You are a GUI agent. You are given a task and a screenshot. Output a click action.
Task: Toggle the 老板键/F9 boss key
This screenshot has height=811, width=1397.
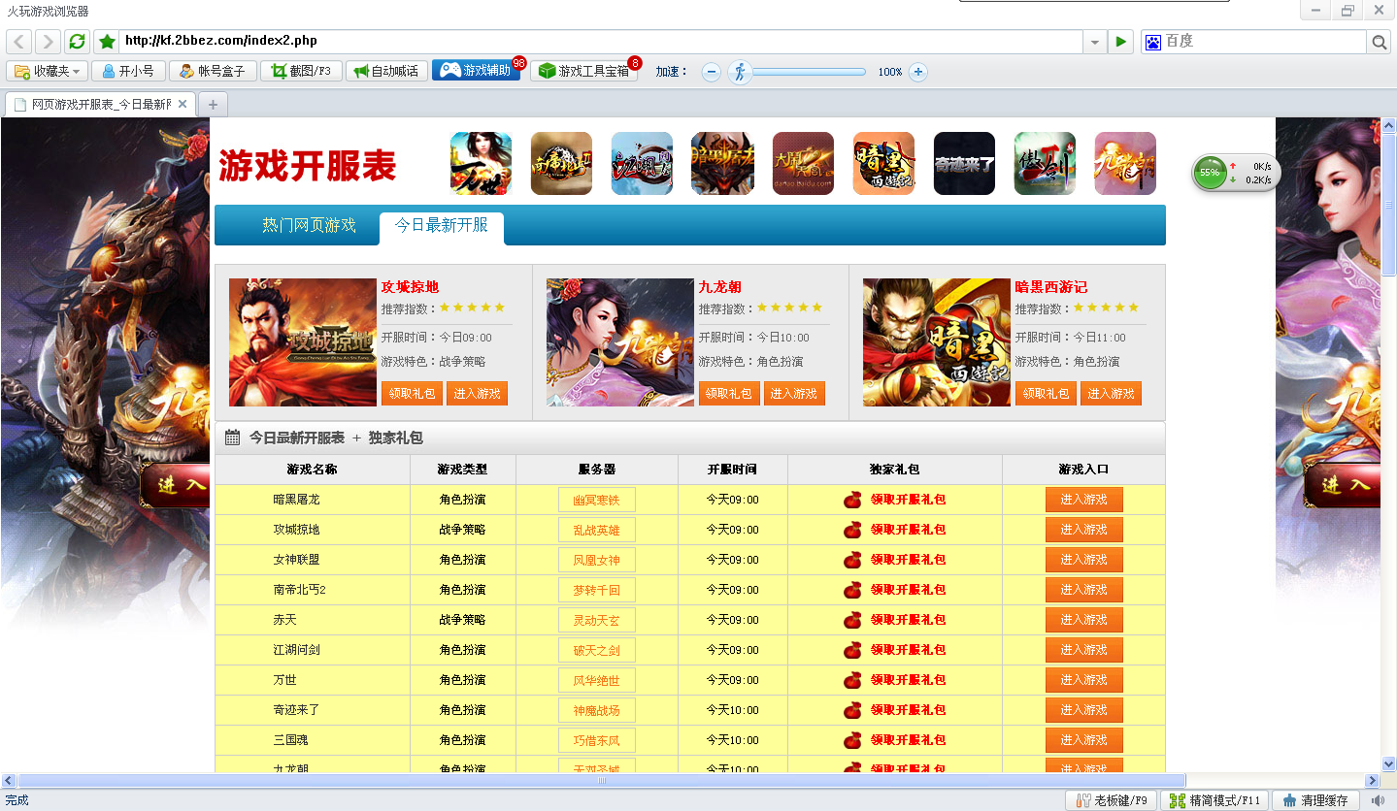[1112, 800]
